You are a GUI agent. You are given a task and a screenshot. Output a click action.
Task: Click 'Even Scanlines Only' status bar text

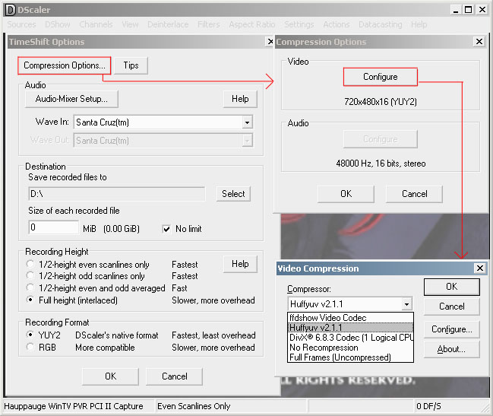click(194, 406)
